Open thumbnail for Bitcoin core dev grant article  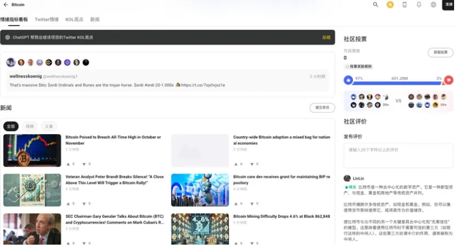(x=200, y=190)
